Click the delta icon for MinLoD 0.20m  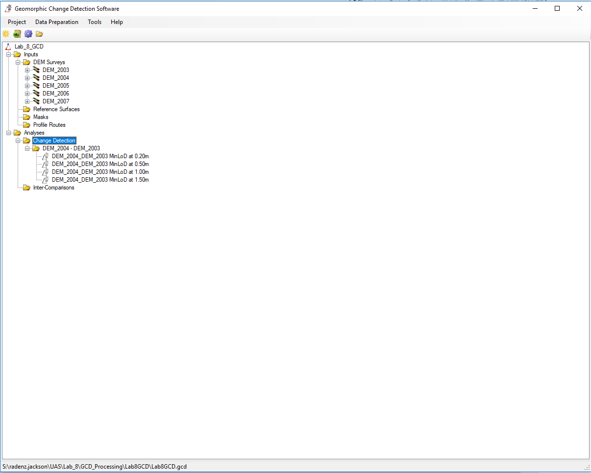[x=46, y=156]
